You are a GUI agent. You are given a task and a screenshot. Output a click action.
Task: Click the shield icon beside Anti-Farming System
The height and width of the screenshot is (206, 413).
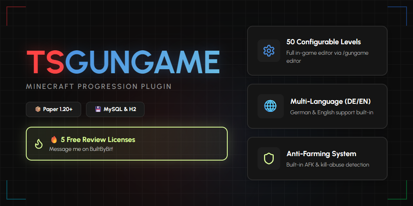[x=268, y=159]
